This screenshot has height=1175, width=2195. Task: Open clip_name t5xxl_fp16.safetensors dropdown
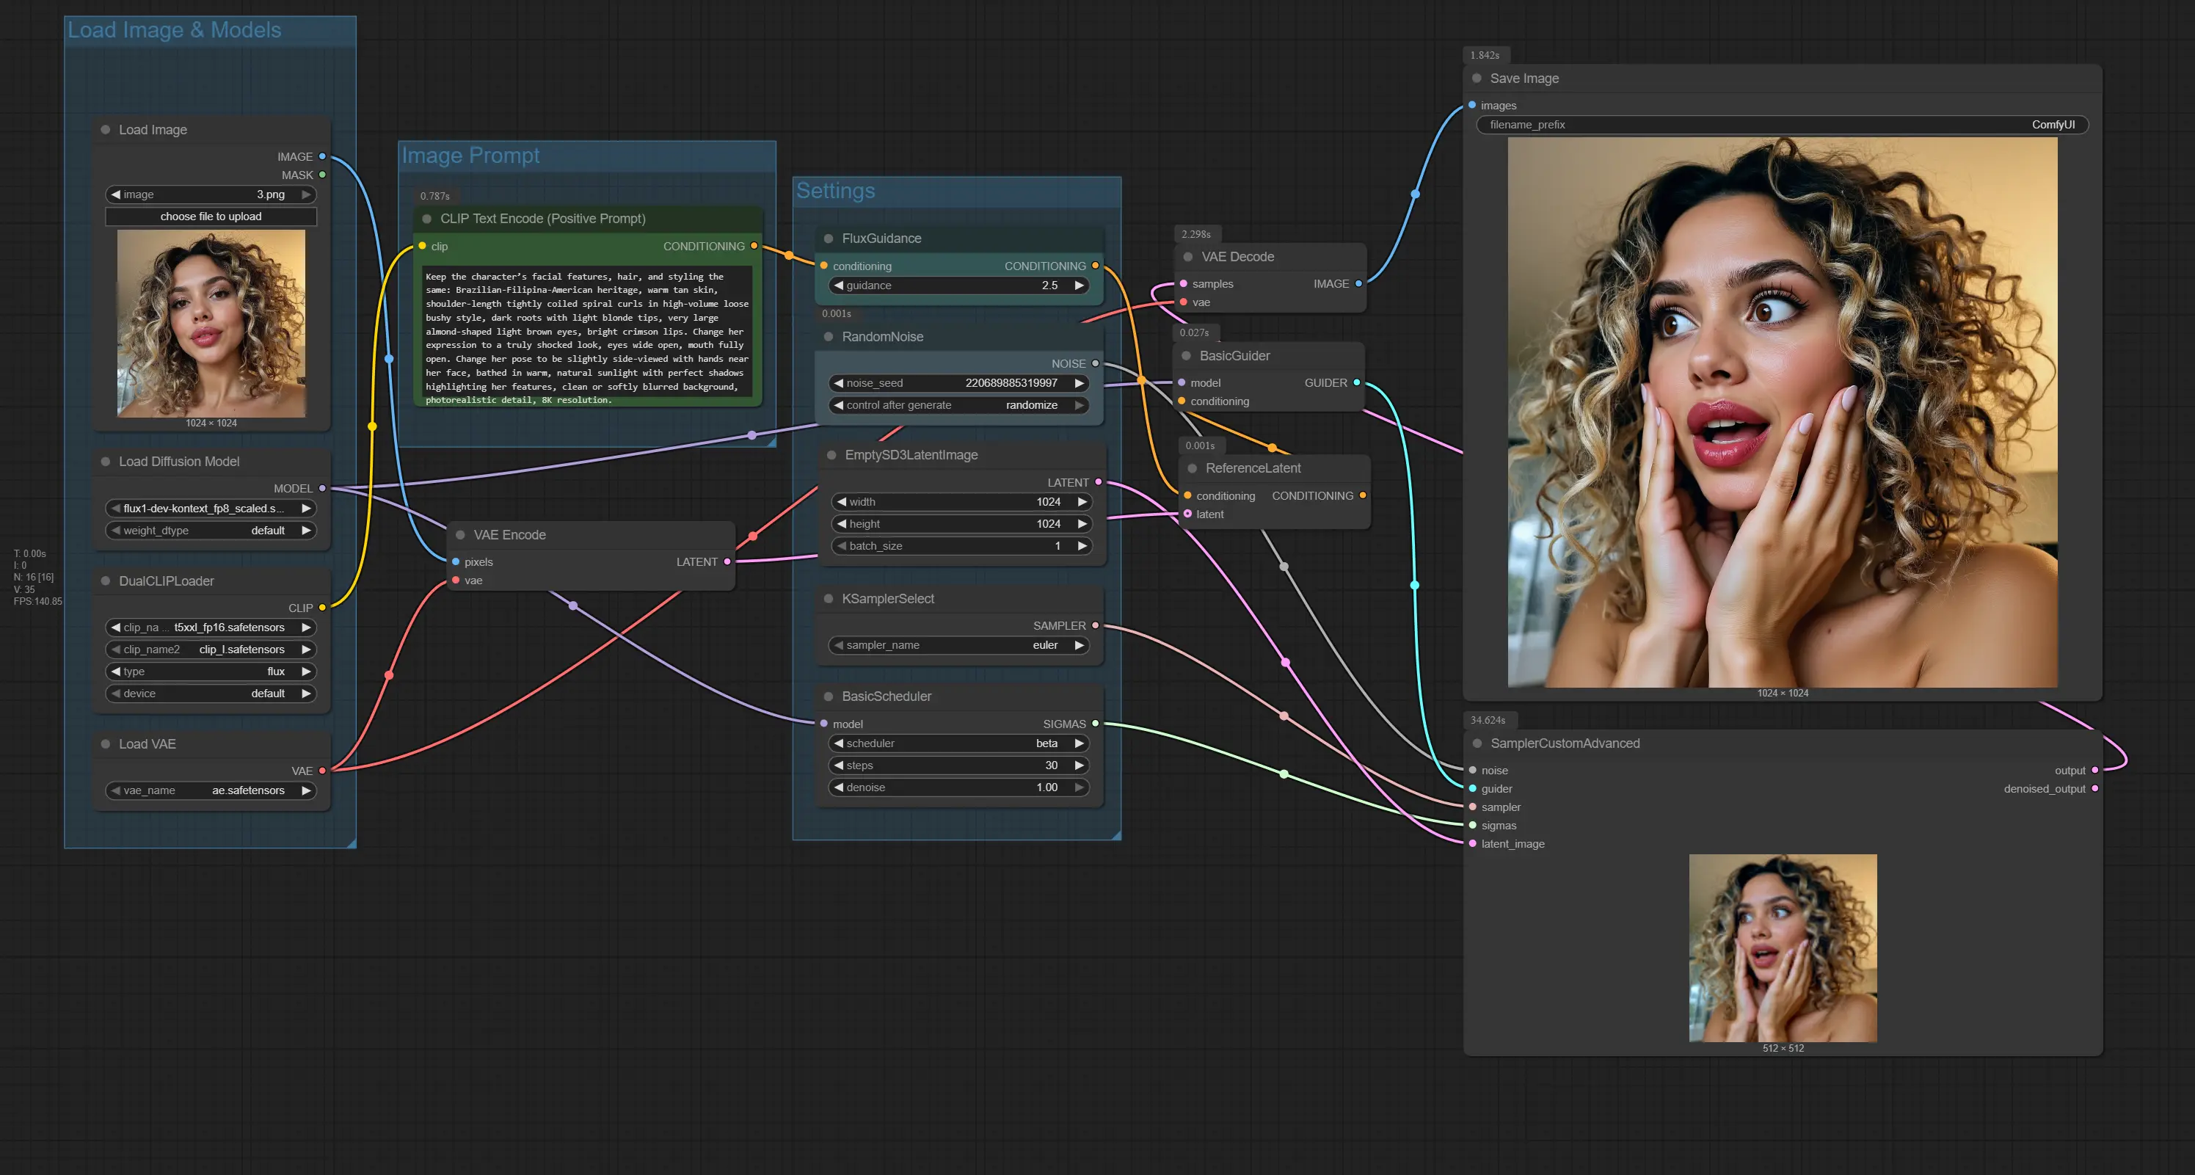pyautogui.click(x=211, y=627)
